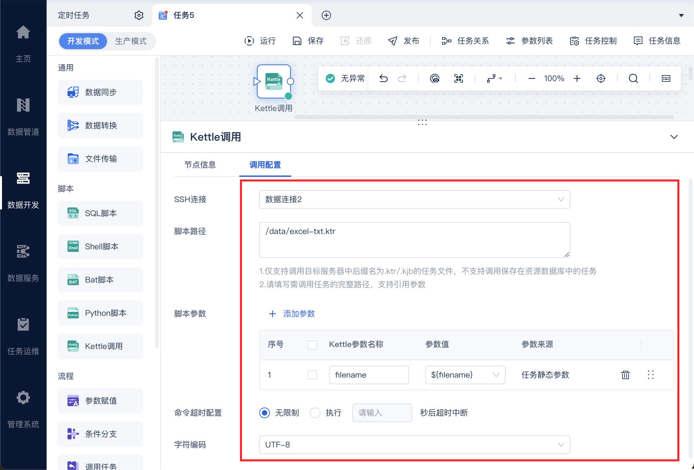Switch to 生产模式 mode

coord(131,41)
